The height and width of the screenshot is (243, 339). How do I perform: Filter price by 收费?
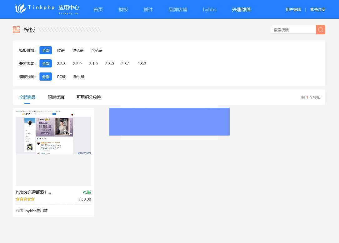61,50
